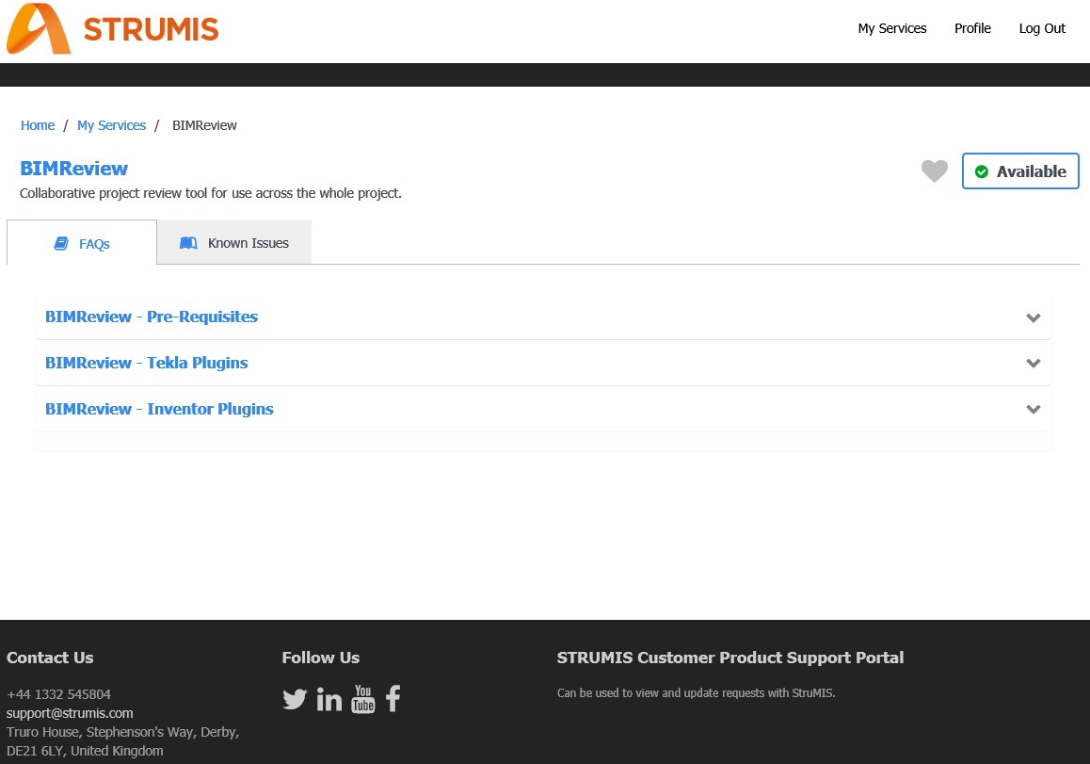Click the Collaborative project review description text
This screenshot has width=1090, height=764.
211,193
